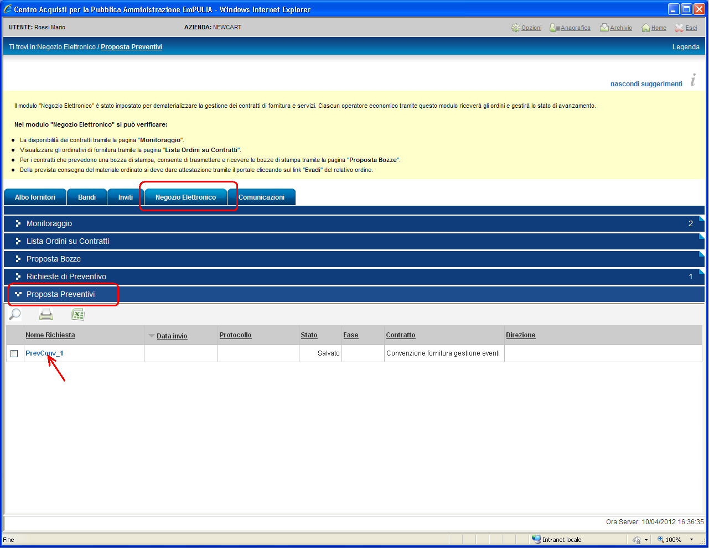709x548 pixels.
Task: Log out via the Esci link
Action: pos(691,28)
